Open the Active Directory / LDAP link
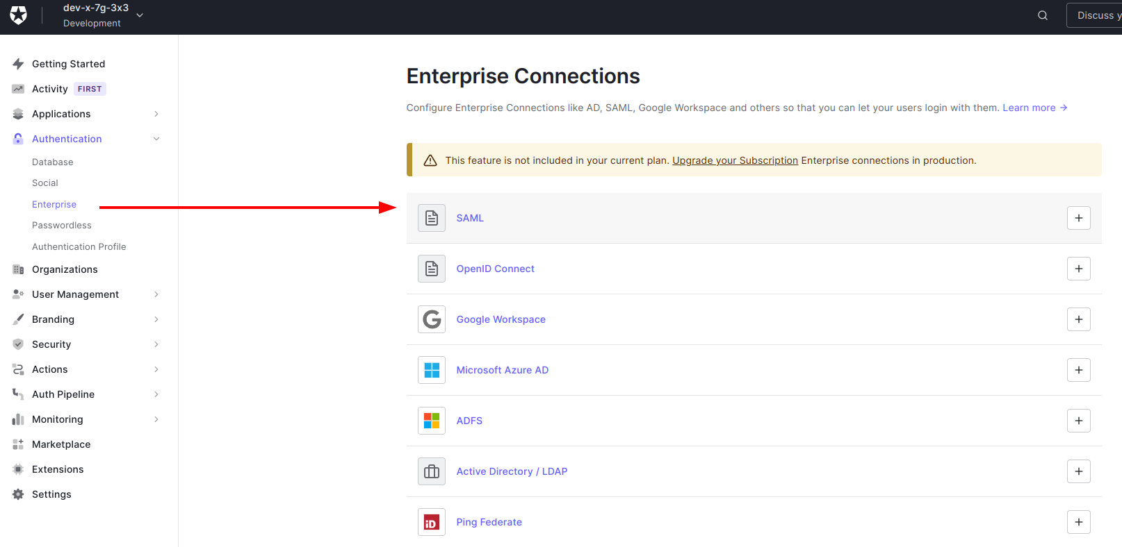 [x=512, y=471]
